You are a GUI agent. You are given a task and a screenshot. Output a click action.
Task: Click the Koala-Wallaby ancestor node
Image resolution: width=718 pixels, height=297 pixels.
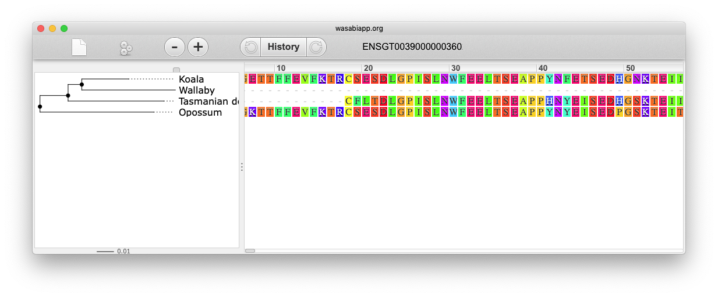pos(82,84)
